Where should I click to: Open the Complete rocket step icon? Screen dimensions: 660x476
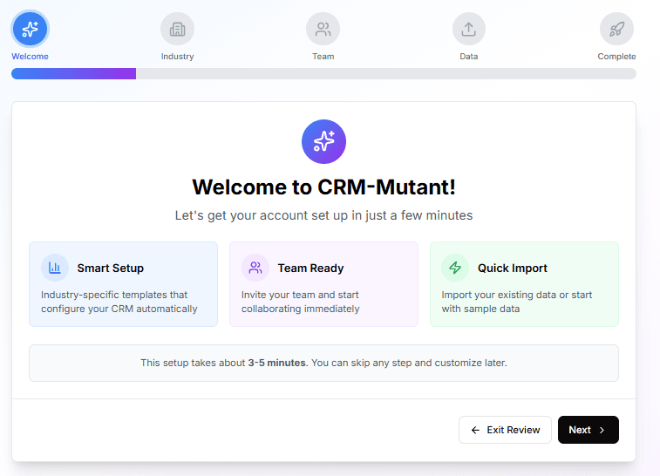coord(616,29)
